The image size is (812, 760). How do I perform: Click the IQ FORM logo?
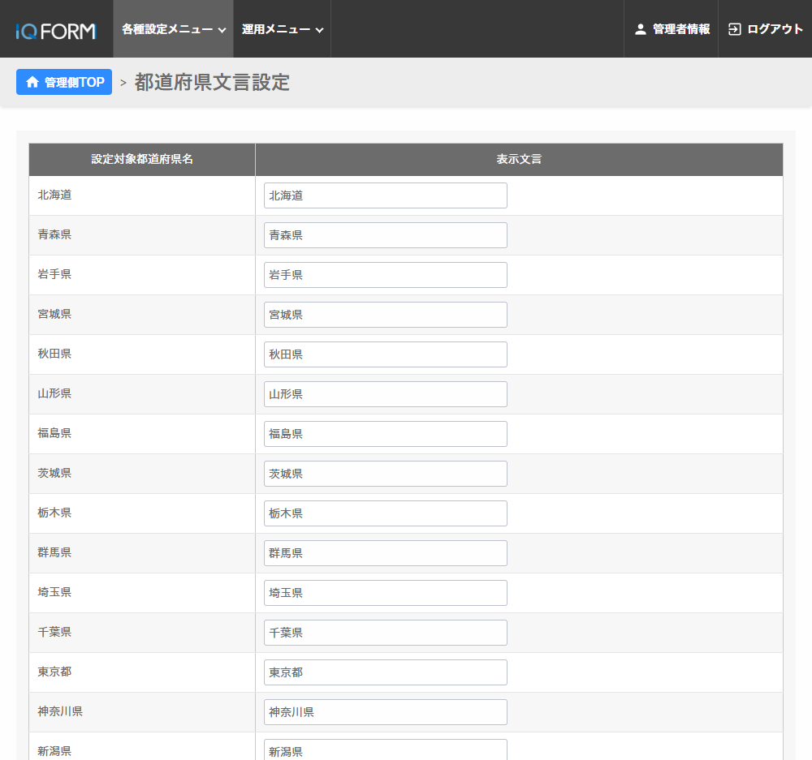click(55, 31)
